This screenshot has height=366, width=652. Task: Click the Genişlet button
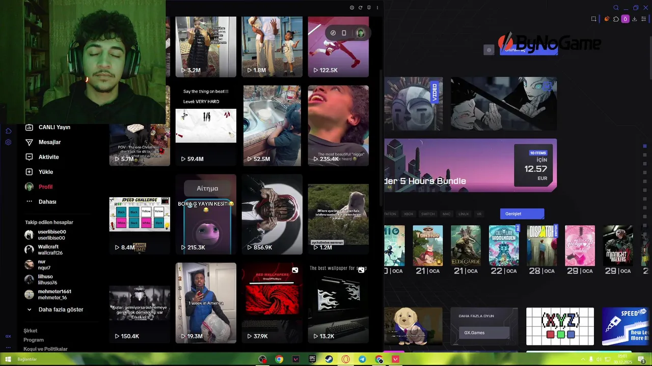[x=522, y=214]
